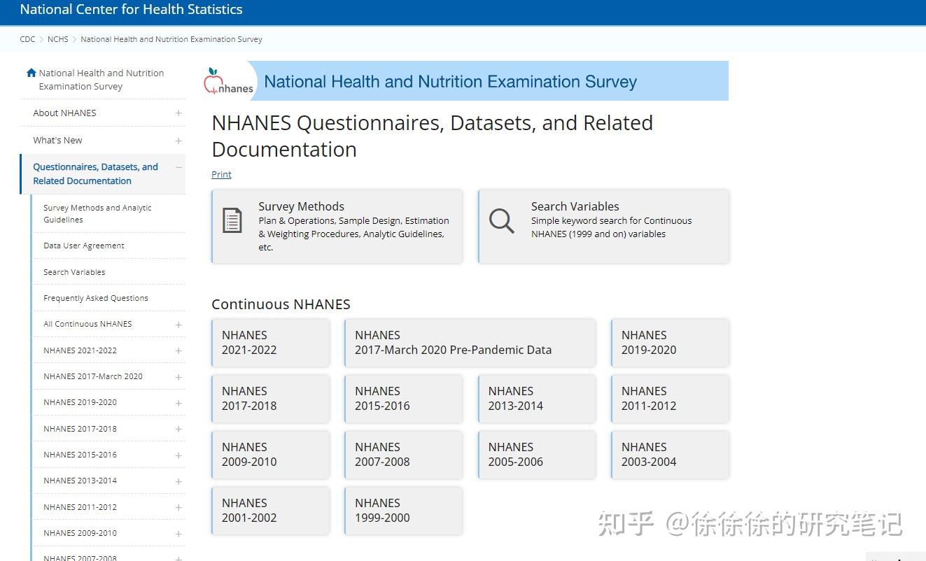Expand the What's New sidebar section

click(x=178, y=140)
